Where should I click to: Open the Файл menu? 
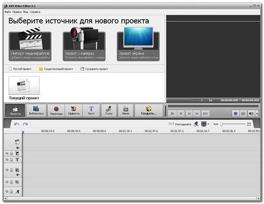[8, 12]
